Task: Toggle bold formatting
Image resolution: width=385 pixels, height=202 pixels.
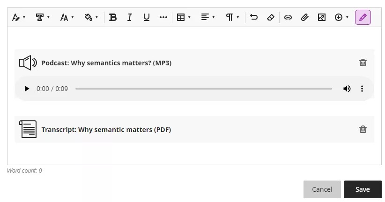Action: click(113, 17)
